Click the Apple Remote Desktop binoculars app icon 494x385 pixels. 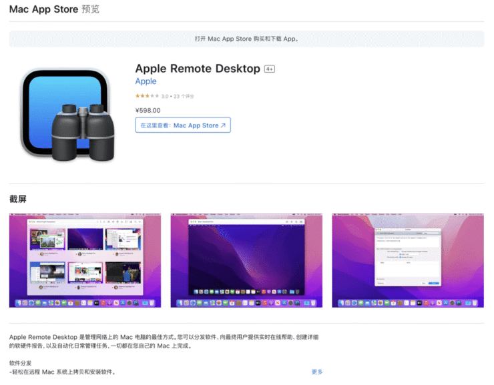[x=67, y=115]
